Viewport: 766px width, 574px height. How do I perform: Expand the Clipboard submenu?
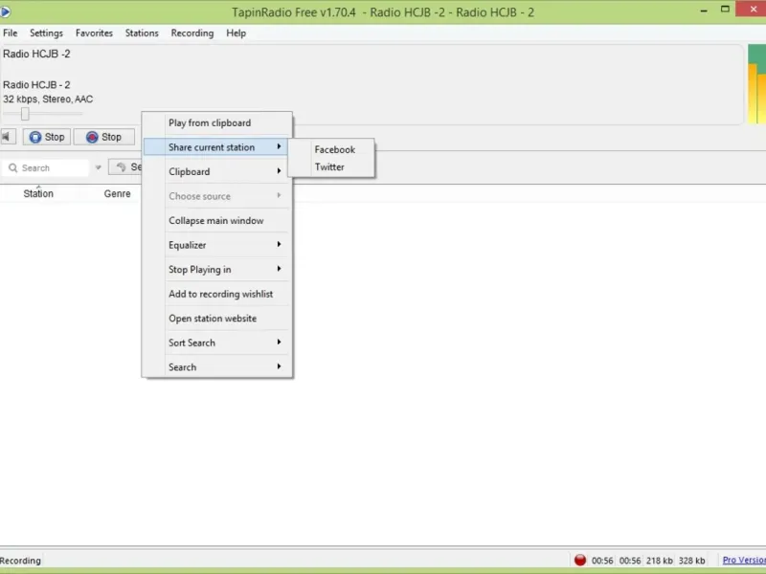point(217,172)
